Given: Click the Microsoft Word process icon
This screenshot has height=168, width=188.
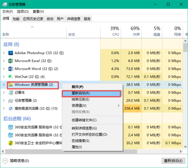Looking at the screenshot, I should click(11, 69).
